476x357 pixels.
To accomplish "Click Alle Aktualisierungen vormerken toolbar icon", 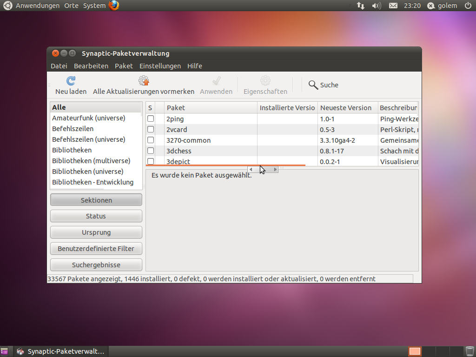I will tap(144, 81).
